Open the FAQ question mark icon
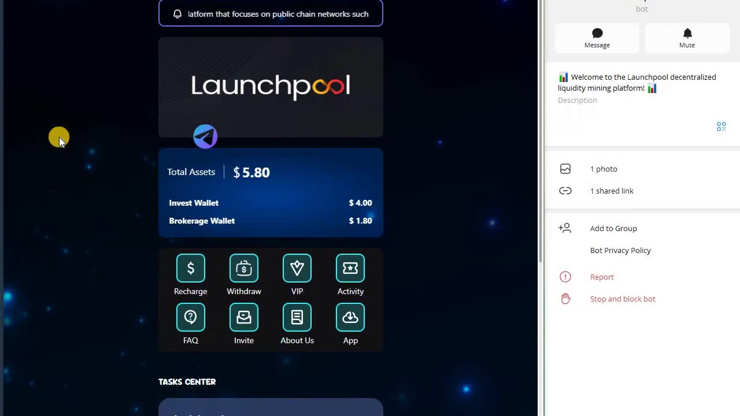Screen dimensions: 740x416 191,317
